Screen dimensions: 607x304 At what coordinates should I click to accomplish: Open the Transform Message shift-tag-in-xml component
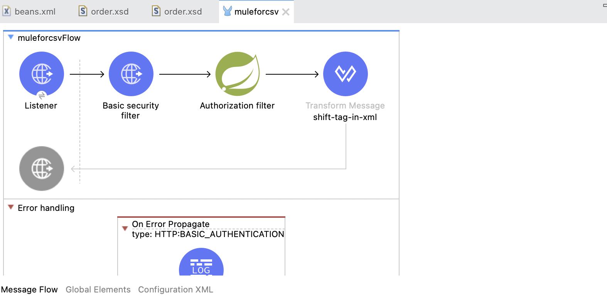pyautogui.click(x=346, y=74)
